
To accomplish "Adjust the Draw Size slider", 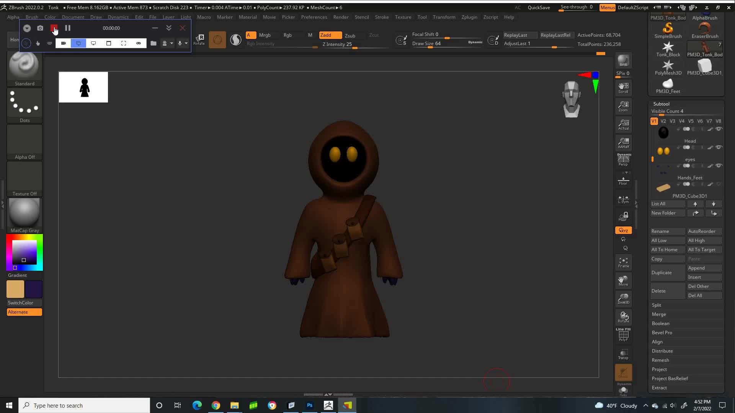I will click(446, 48).
